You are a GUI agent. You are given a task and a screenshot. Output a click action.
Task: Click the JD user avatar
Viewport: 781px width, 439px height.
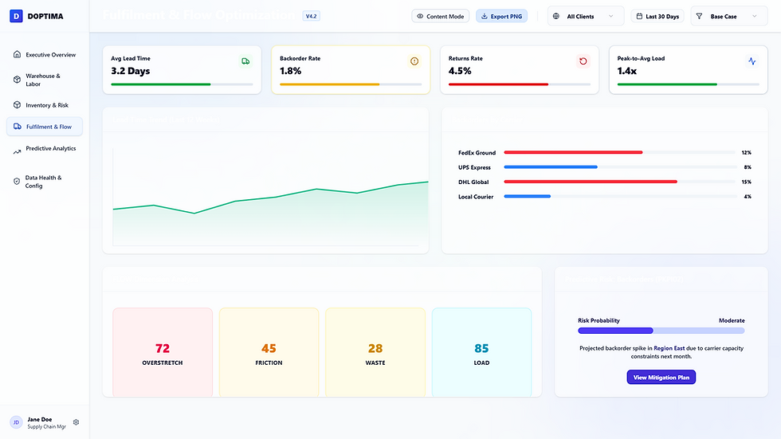point(16,422)
